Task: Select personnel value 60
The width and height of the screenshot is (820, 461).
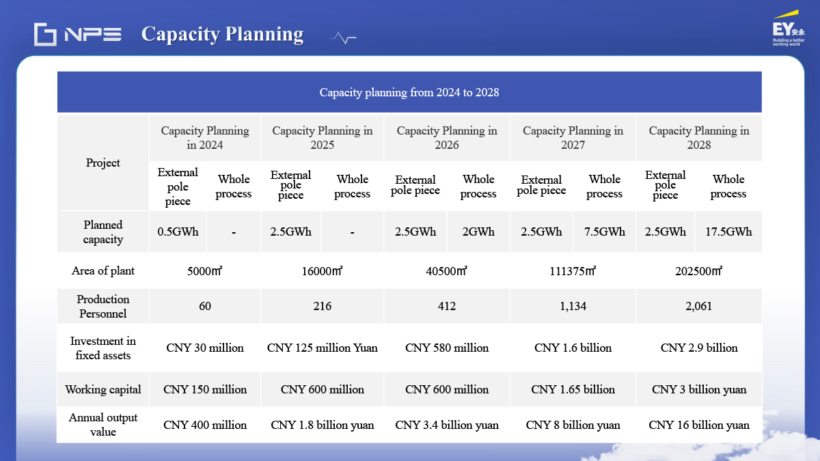Action: (x=205, y=307)
